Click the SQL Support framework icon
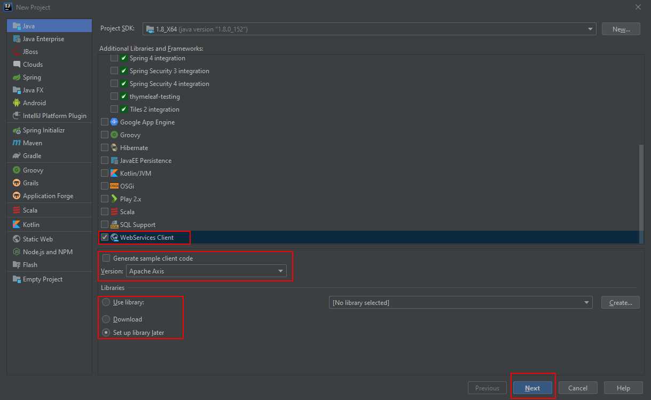The image size is (651, 400). (x=114, y=224)
